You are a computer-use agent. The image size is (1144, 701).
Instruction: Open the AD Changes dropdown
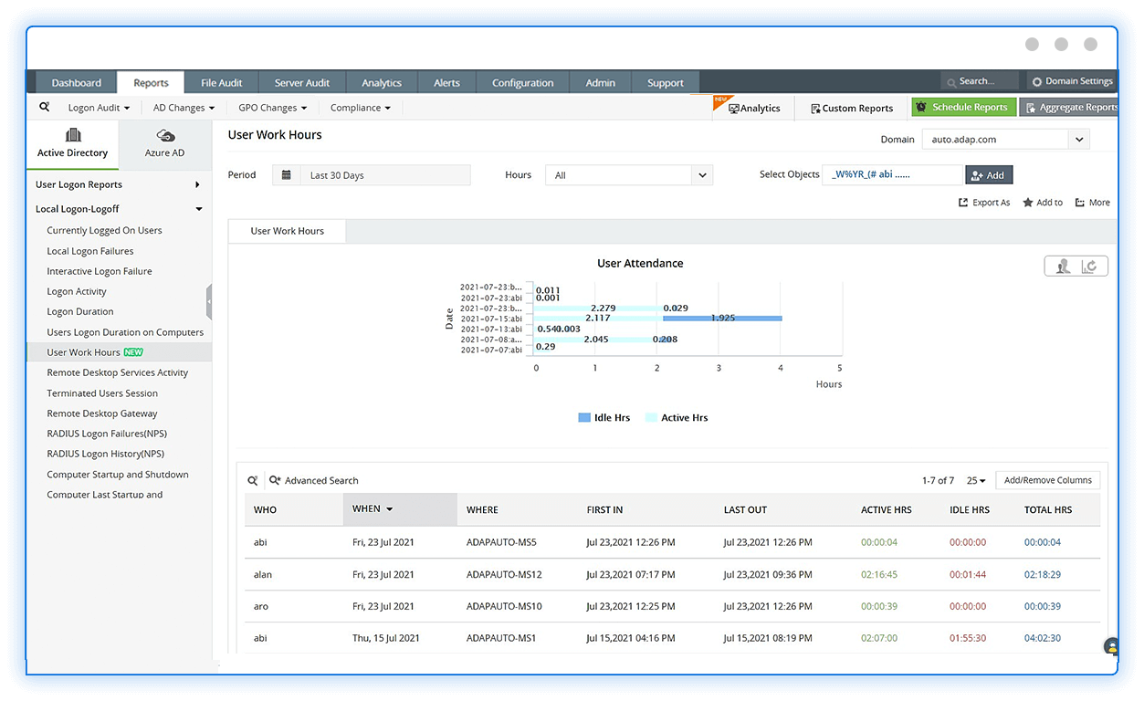click(184, 108)
